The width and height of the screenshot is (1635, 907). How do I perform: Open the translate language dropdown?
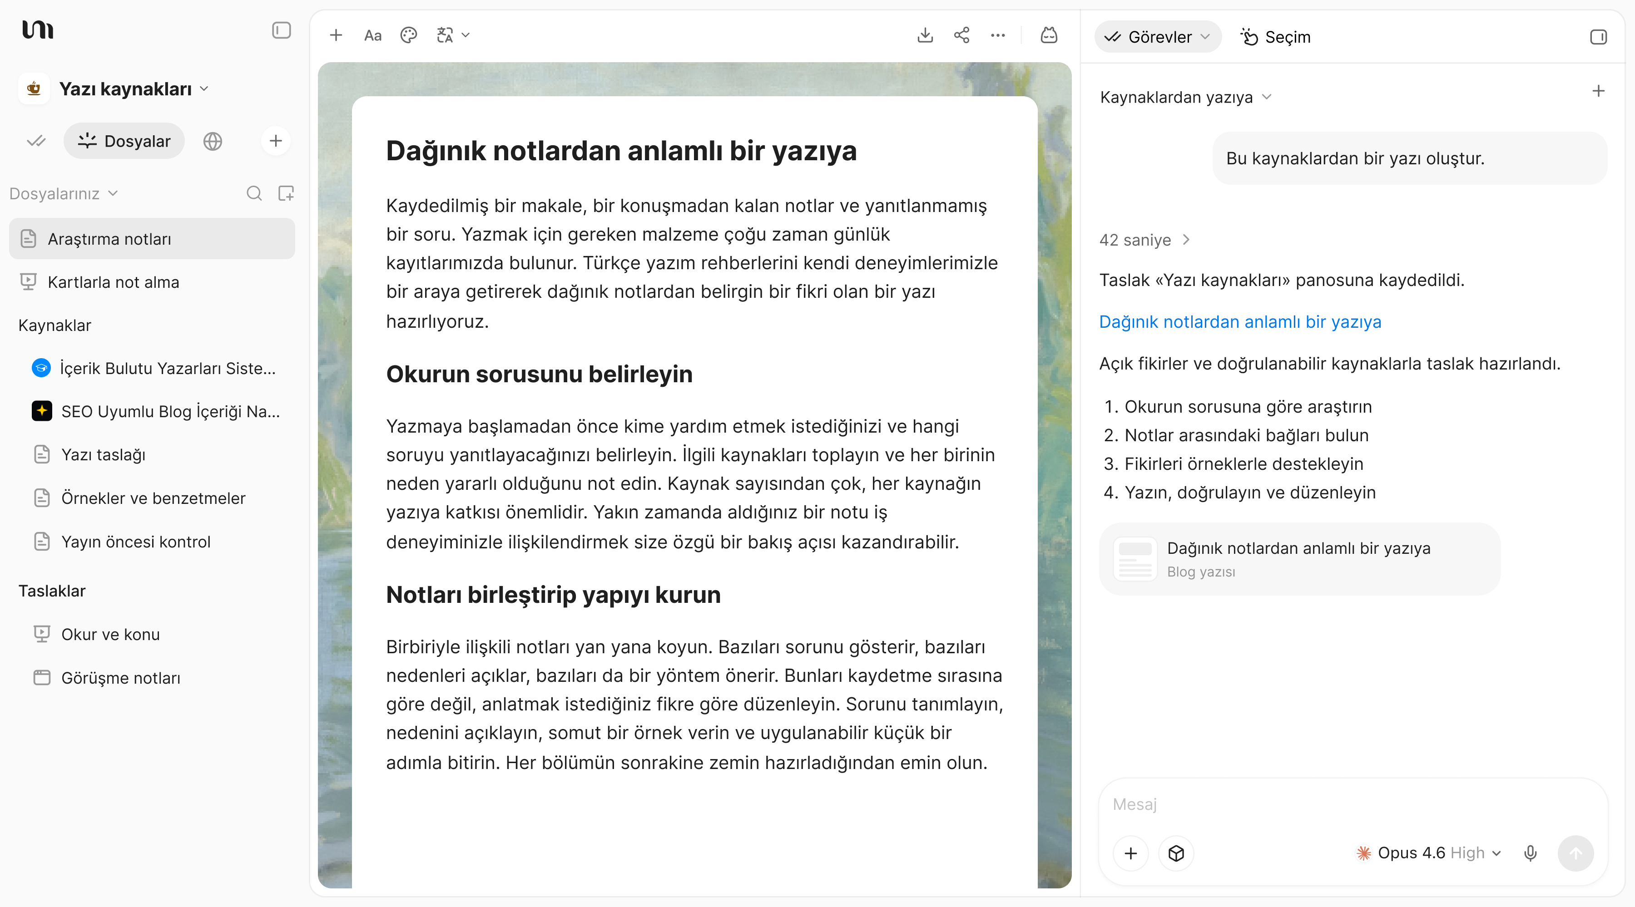tap(453, 35)
